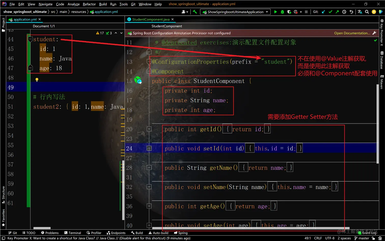385x241 pixels.
Task: Open the colorful plugin icon in toolbar
Action: pos(381,12)
